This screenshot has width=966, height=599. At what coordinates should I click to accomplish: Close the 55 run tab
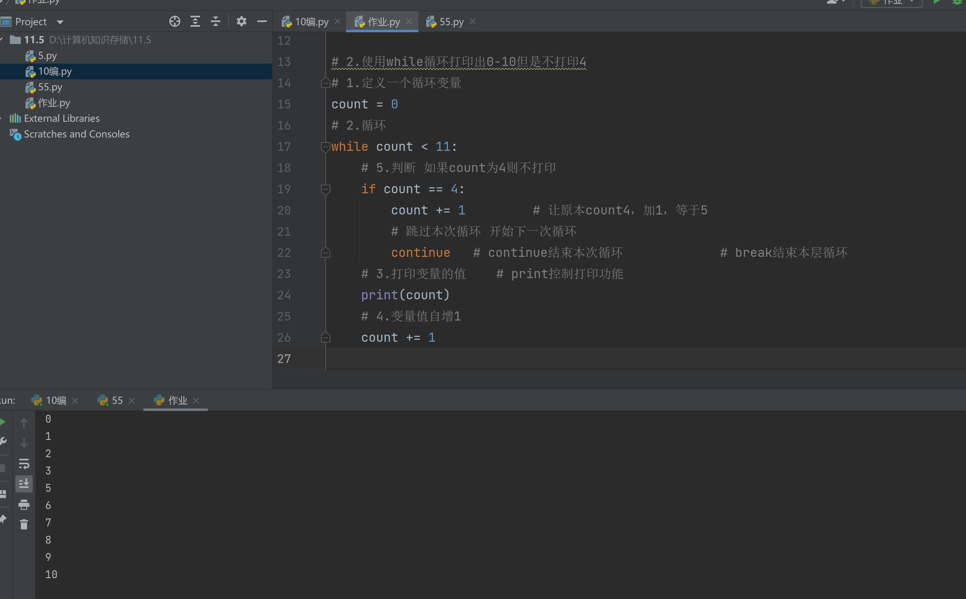(132, 401)
